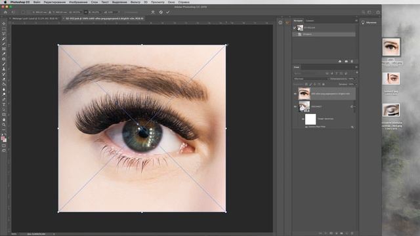Open the layer Fill dropdown arrow
The image size is (420, 236).
356,85
